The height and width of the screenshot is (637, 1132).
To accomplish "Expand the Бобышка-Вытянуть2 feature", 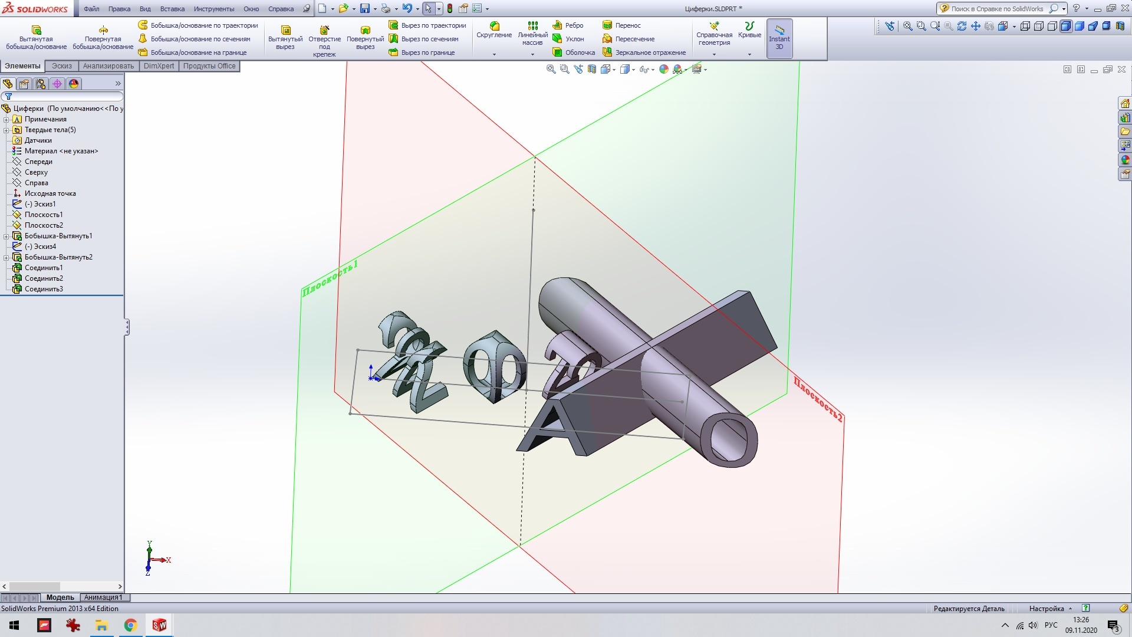I will 6,257.
